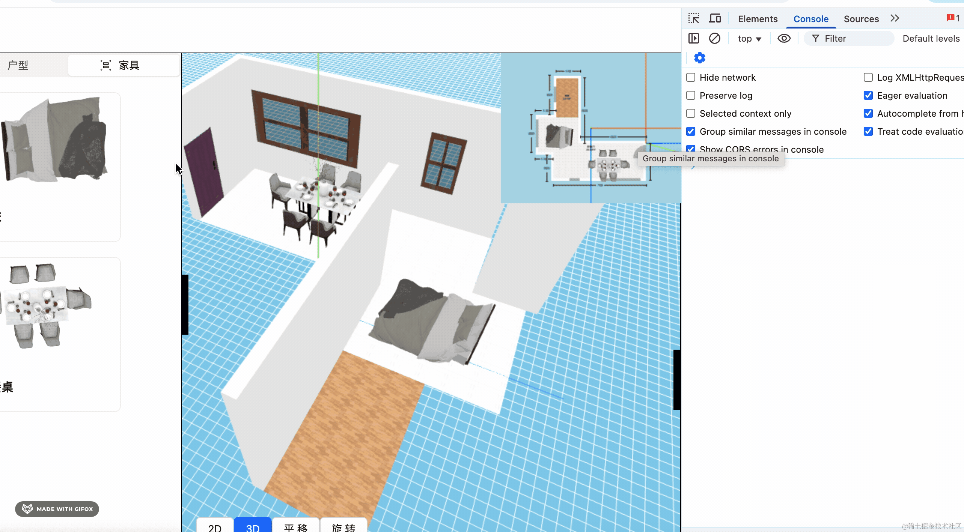Create a live expression with eye icon
Viewport: 964px width, 532px height.
coord(784,38)
